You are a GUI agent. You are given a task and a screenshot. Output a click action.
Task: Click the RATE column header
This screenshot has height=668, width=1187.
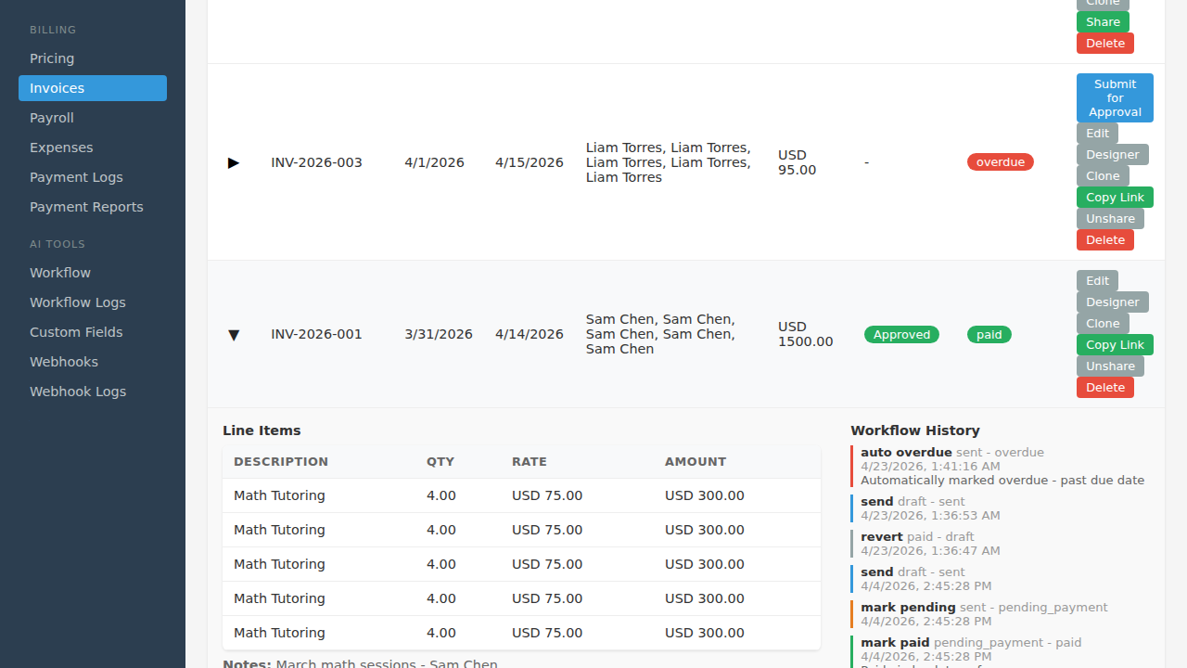pos(530,462)
